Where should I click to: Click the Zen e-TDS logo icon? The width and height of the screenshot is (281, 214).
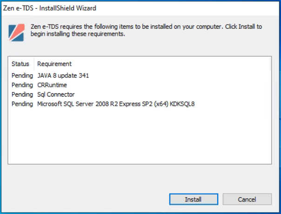tap(16, 32)
